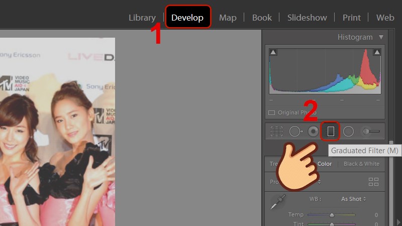Image resolution: width=402 pixels, height=226 pixels.
Task: Choose Black & White treatment
Action: [361, 164]
